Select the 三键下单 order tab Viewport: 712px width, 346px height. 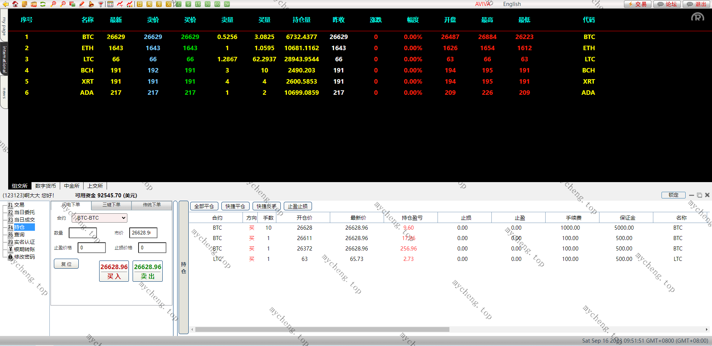[x=111, y=205]
